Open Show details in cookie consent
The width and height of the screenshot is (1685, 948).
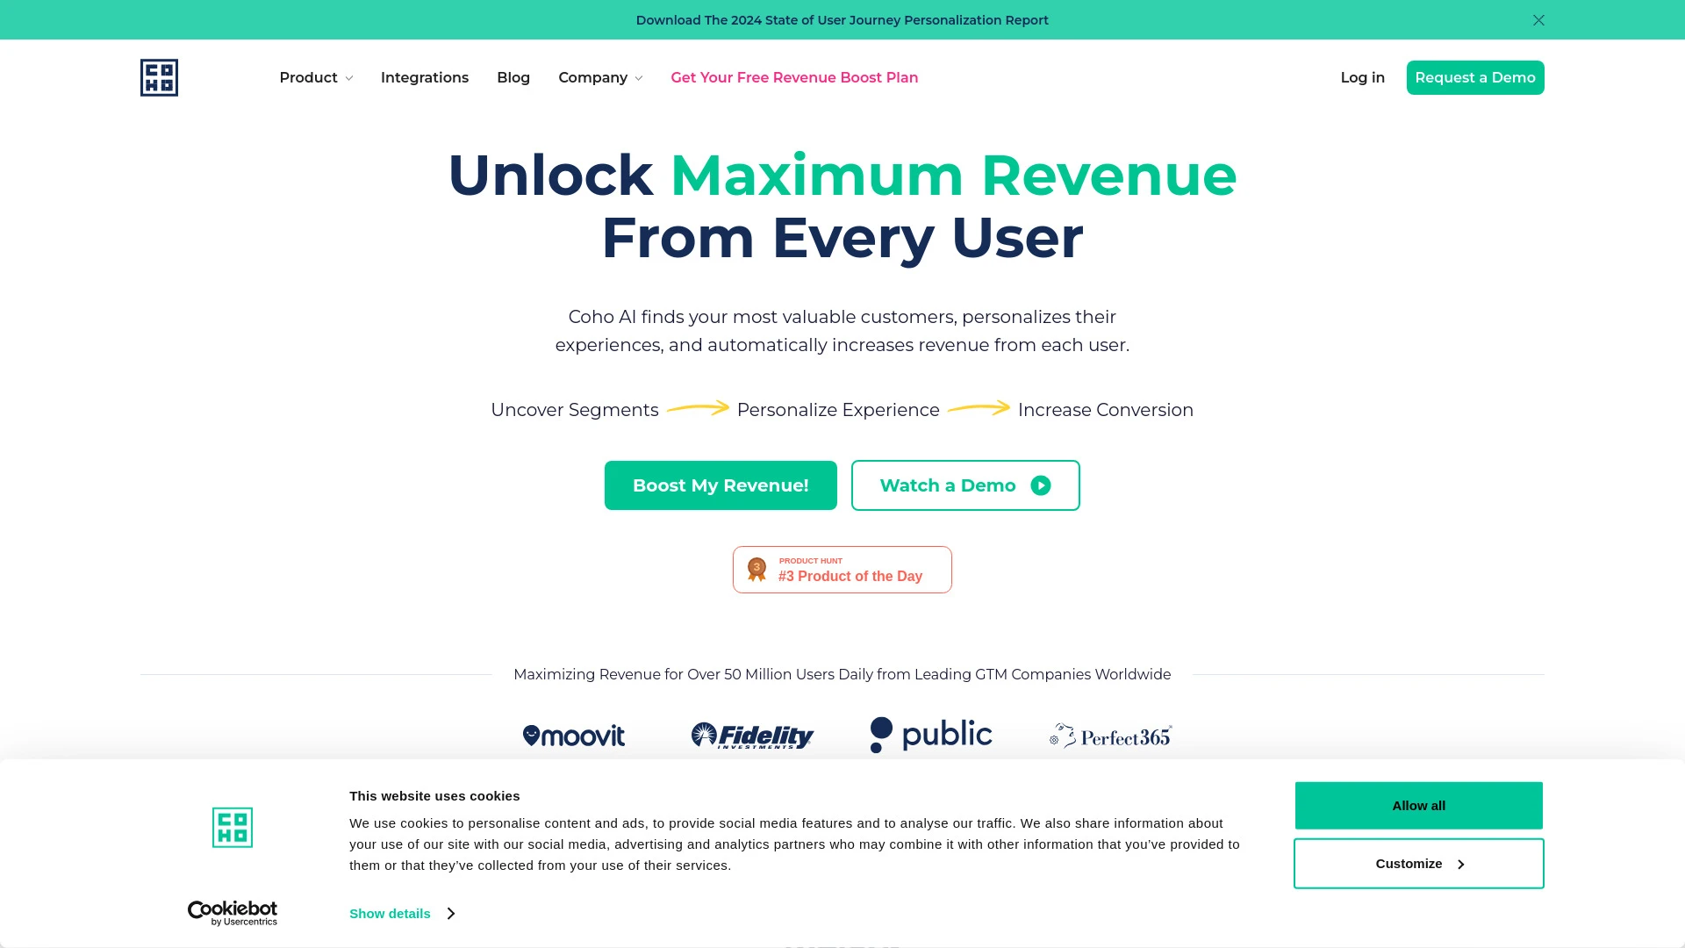[402, 913]
